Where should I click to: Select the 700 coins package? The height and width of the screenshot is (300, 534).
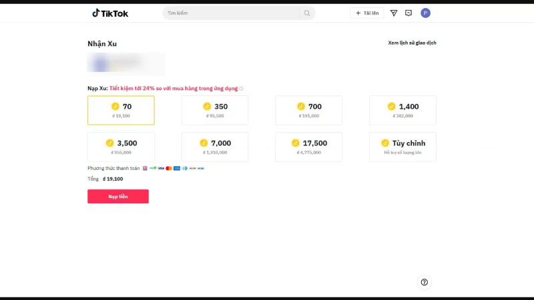[x=309, y=110]
